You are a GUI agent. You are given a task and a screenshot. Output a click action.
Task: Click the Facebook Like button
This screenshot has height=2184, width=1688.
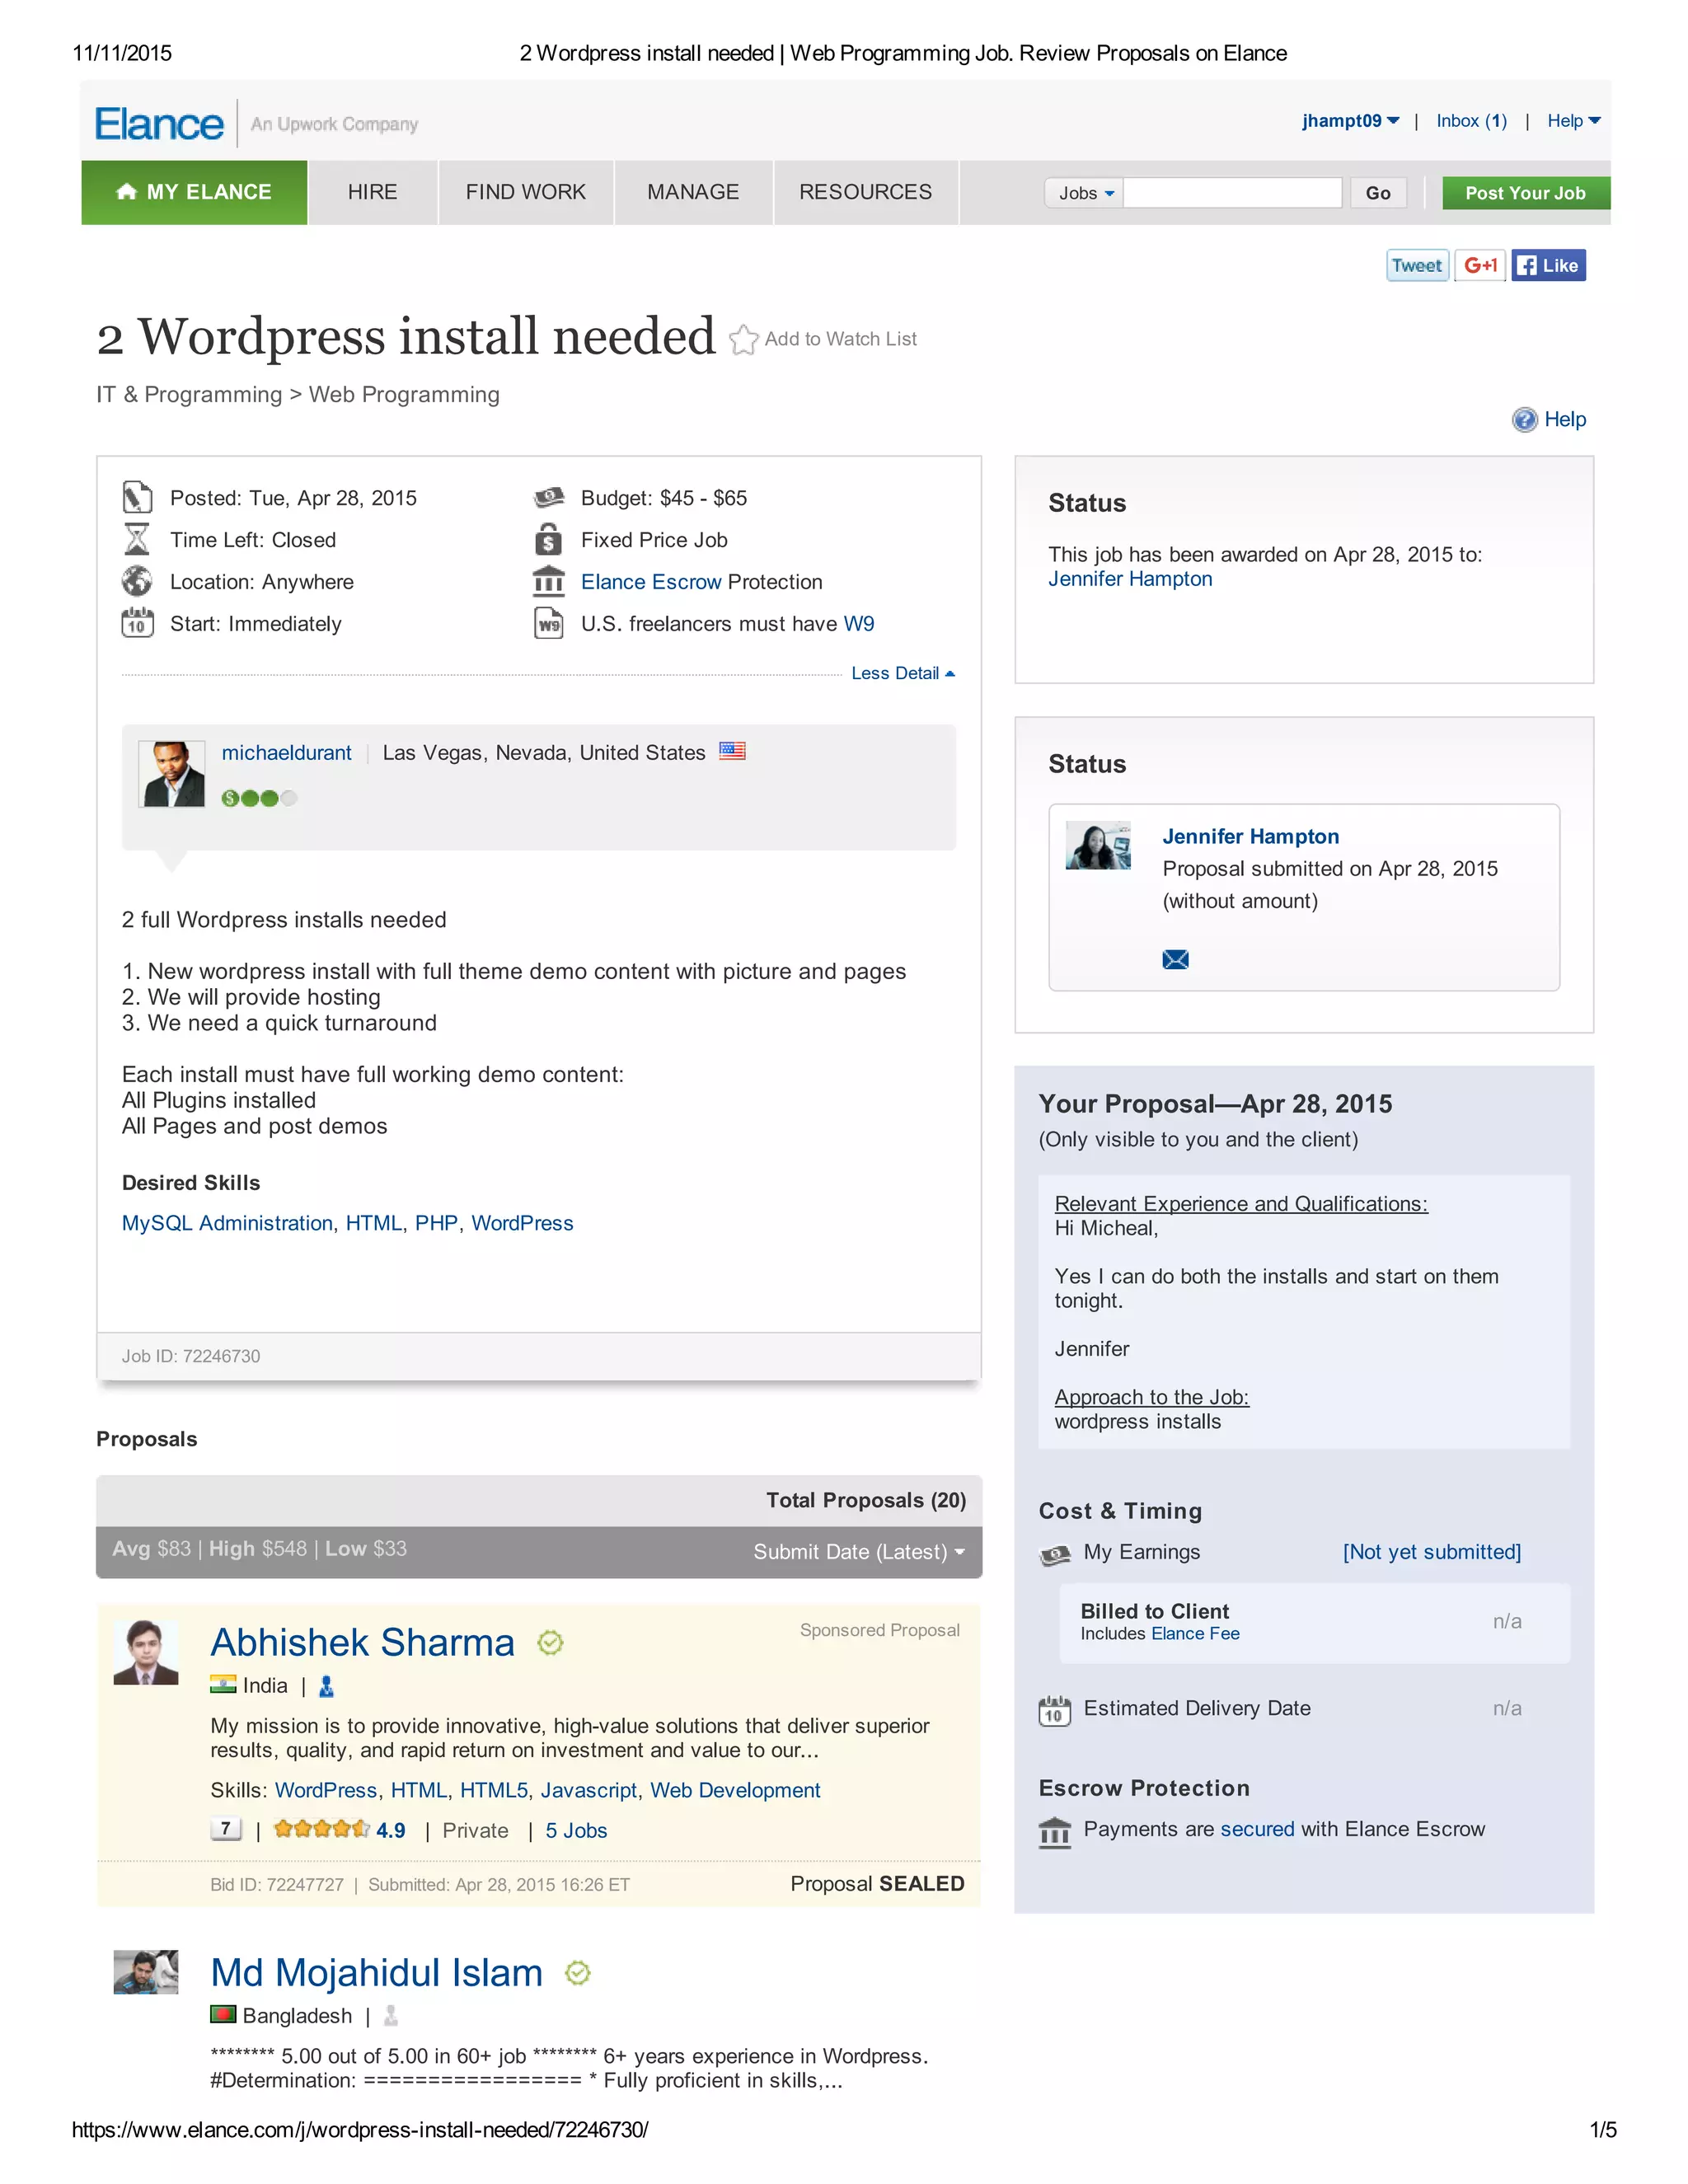coord(1548,266)
